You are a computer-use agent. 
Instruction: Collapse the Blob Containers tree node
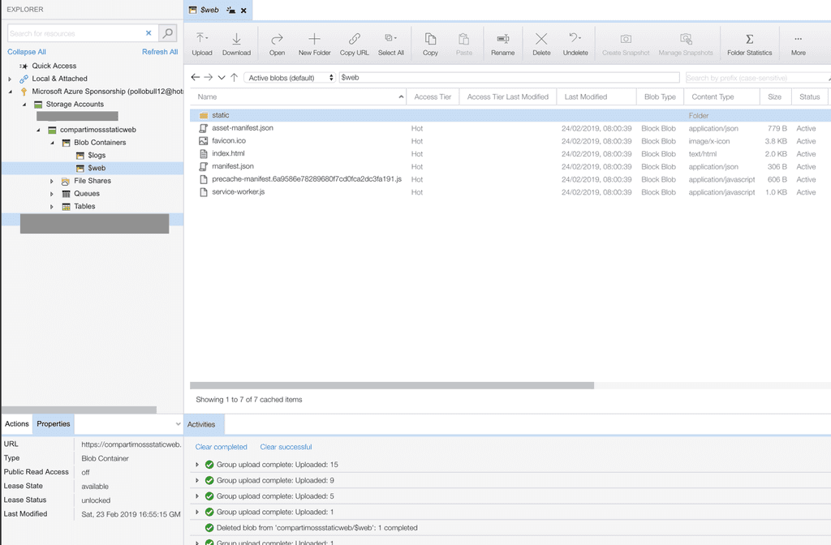click(x=52, y=143)
